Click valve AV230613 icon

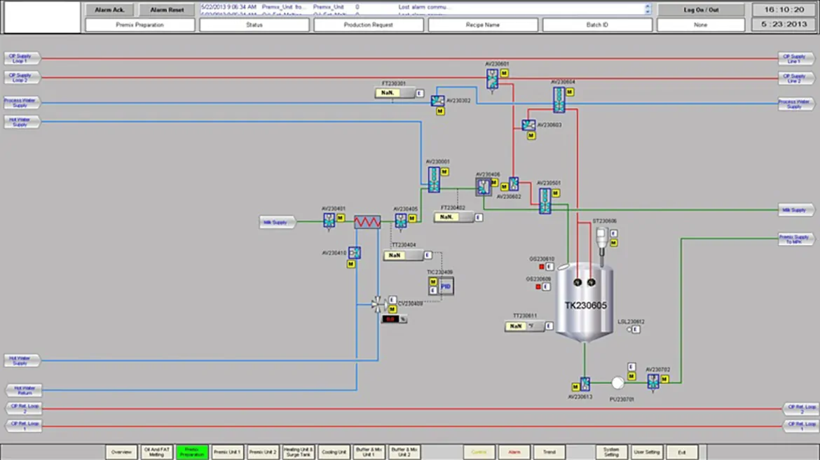(585, 384)
